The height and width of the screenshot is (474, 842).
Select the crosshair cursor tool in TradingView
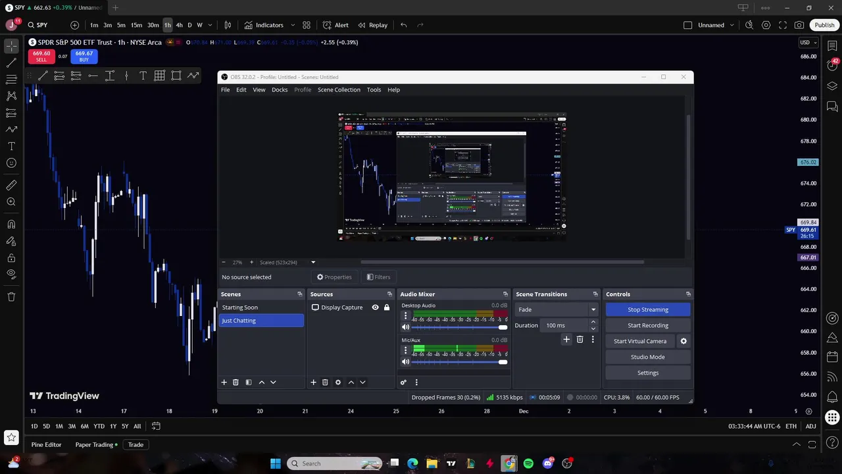(11, 46)
